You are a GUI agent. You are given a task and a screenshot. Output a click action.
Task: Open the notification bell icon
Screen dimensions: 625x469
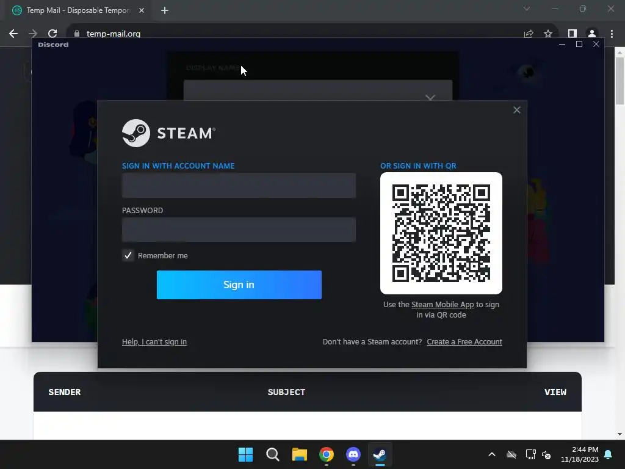609,454
